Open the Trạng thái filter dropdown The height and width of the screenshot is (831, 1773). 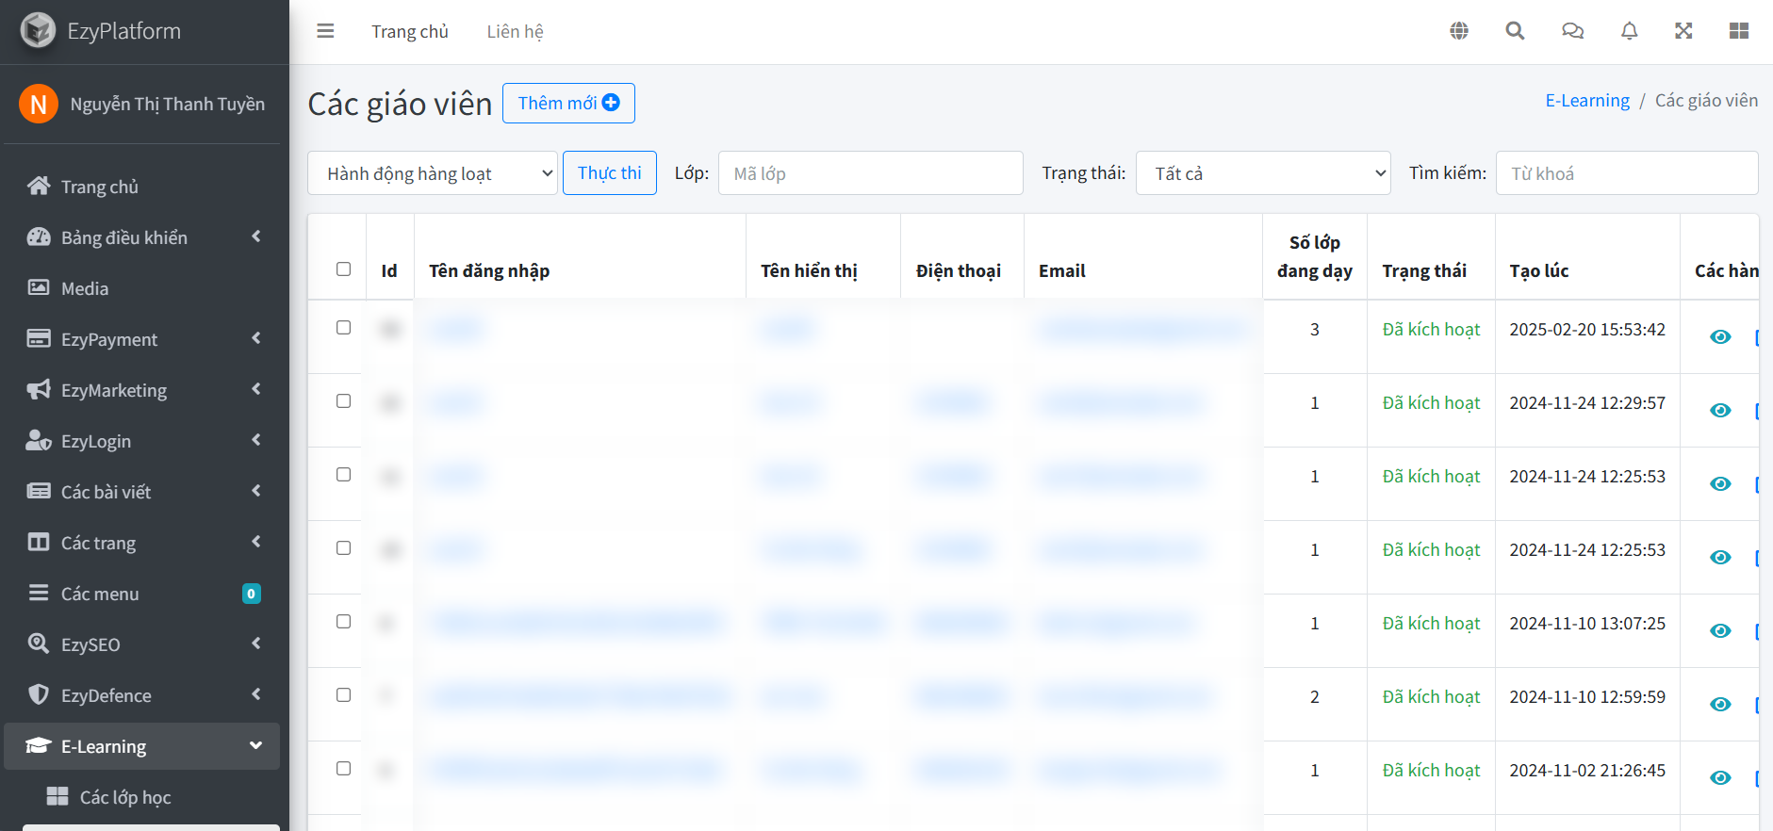[1263, 173]
